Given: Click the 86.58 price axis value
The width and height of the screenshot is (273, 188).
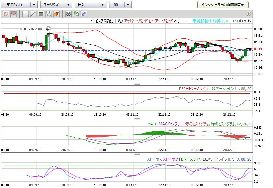Looking at the screenshot, I should tap(258, 29).
